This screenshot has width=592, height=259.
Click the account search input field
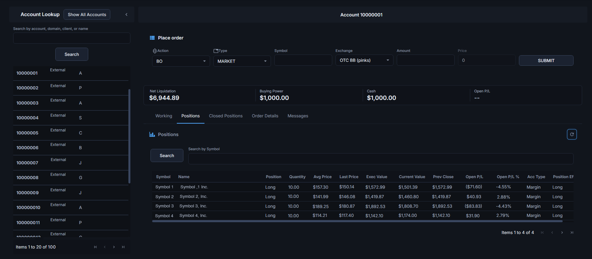[x=72, y=38]
